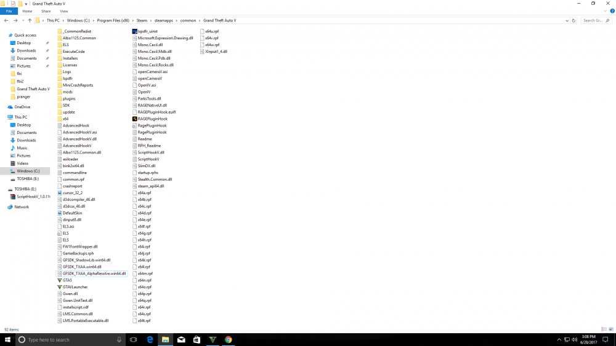Open the pranger folder in Quick access
The height and width of the screenshot is (346, 616).
(x=23, y=96)
